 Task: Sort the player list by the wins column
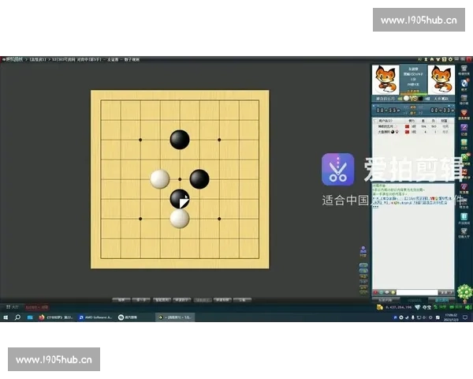click(x=423, y=121)
